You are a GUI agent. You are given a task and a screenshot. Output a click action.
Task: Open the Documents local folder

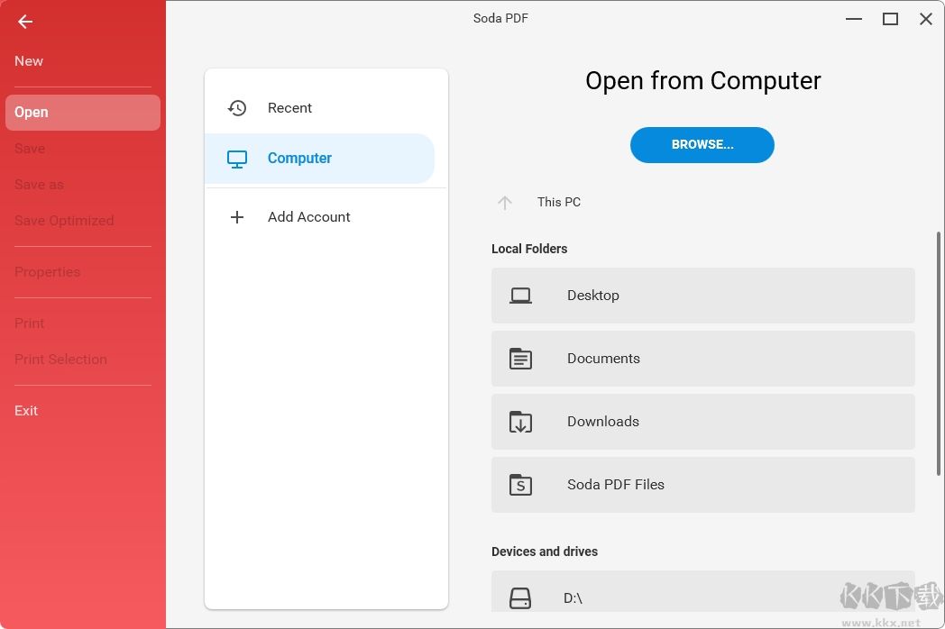click(702, 359)
